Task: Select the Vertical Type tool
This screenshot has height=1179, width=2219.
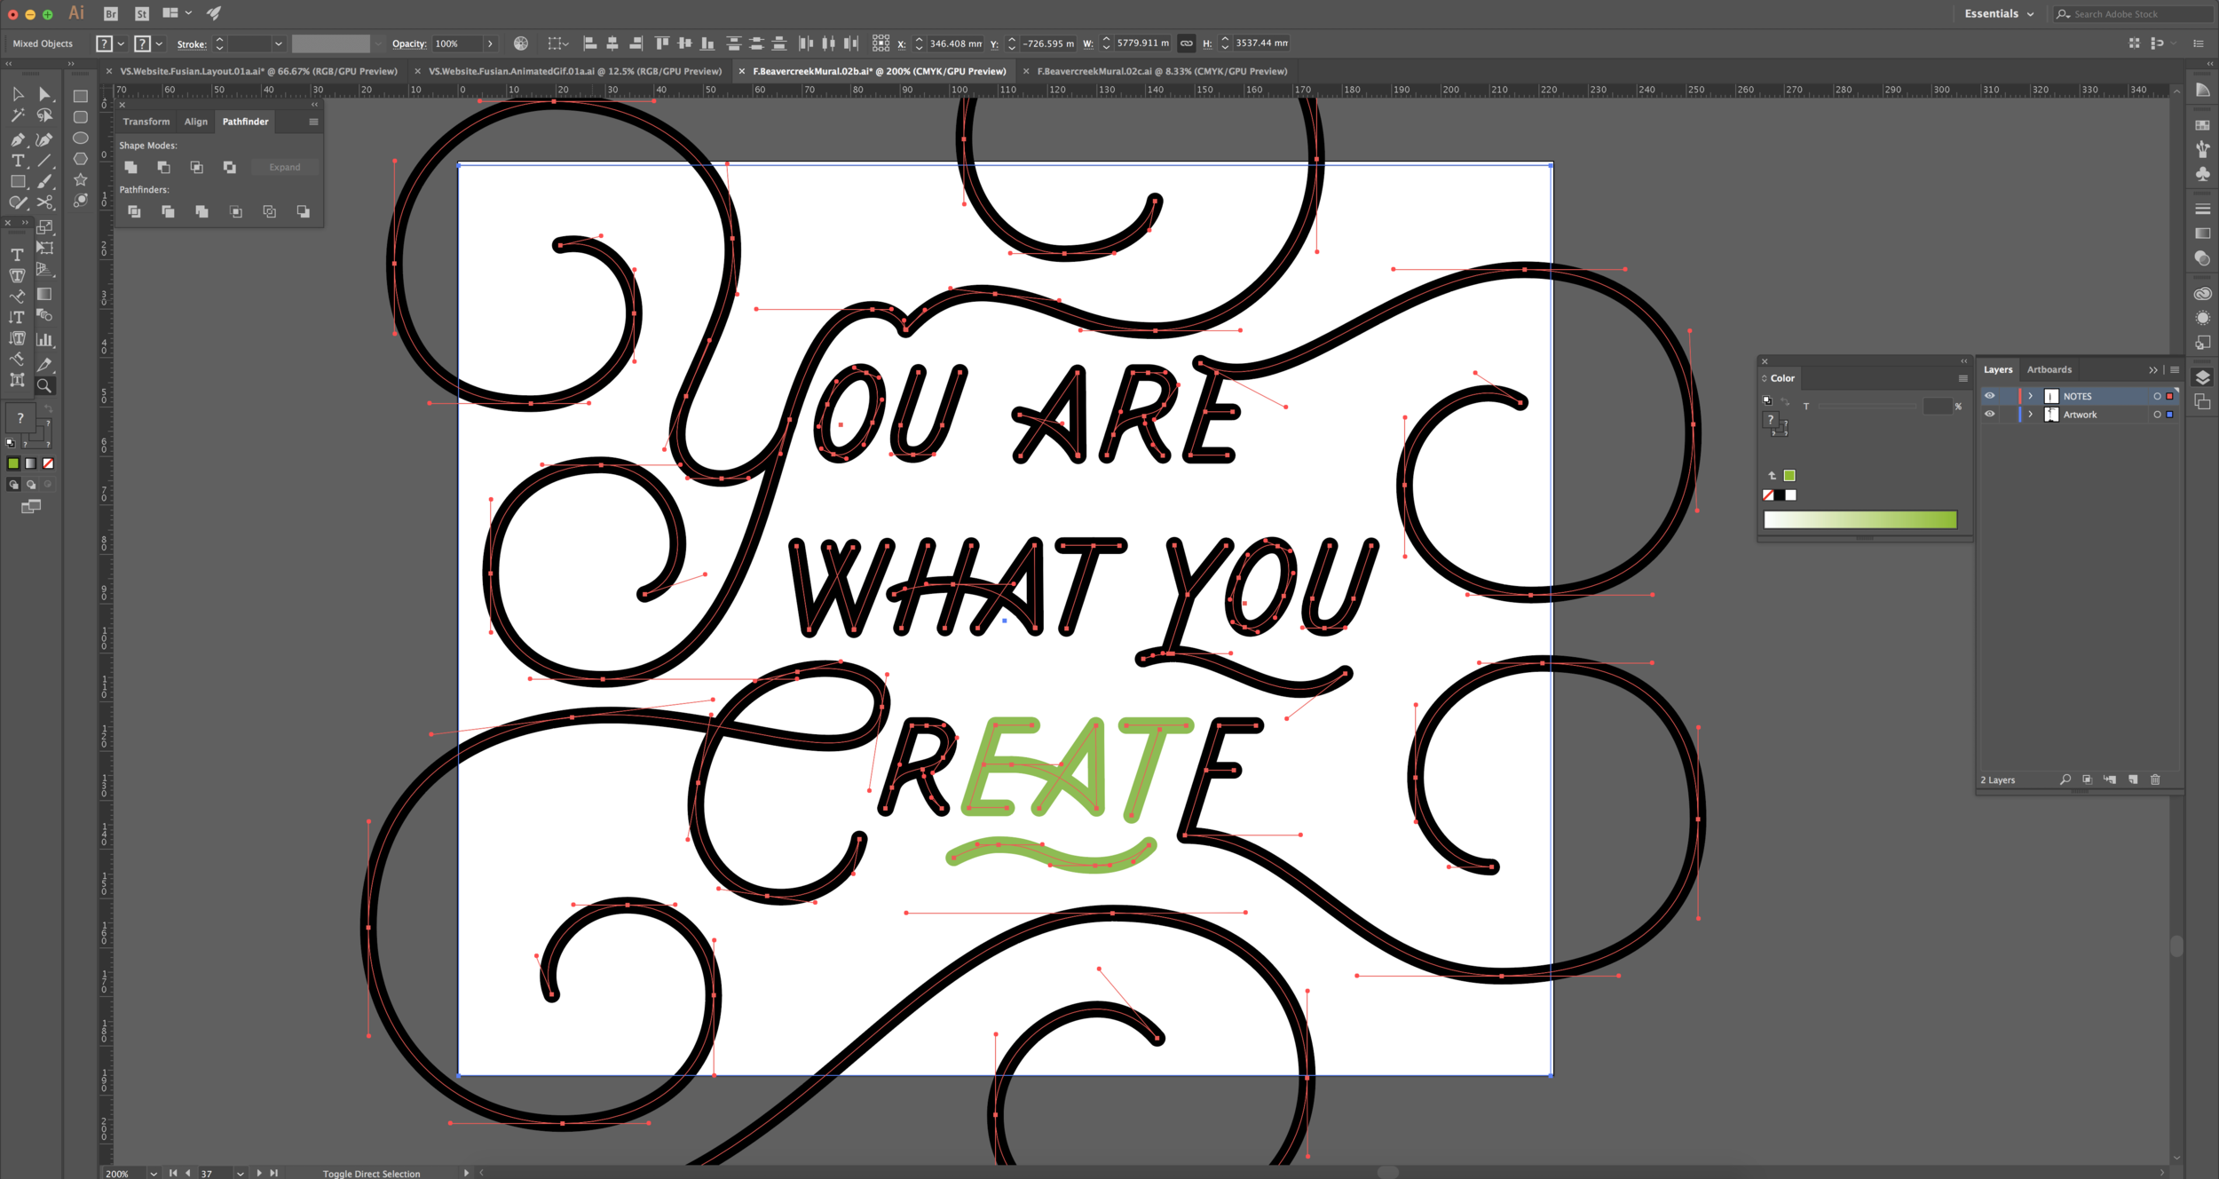Action: [x=17, y=317]
